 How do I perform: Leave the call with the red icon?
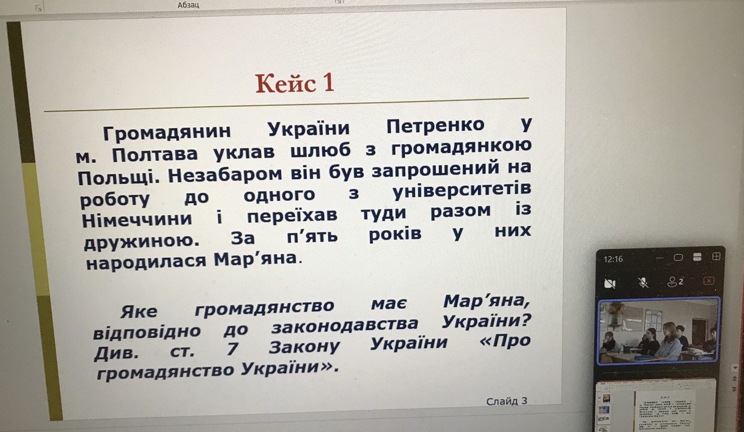pos(709,281)
